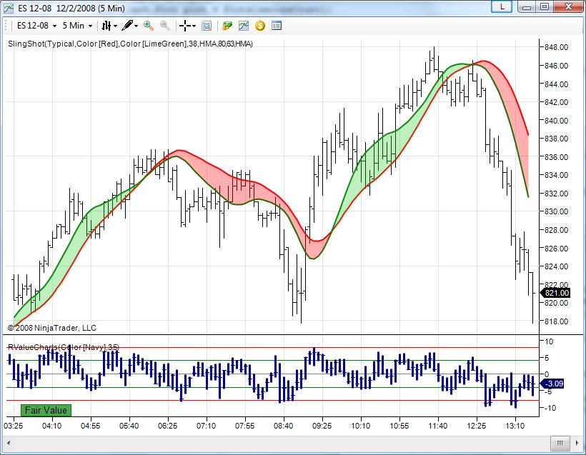Click the 821.00 current price marker
Image resolution: width=586 pixels, height=455 pixels.
click(556, 294)
